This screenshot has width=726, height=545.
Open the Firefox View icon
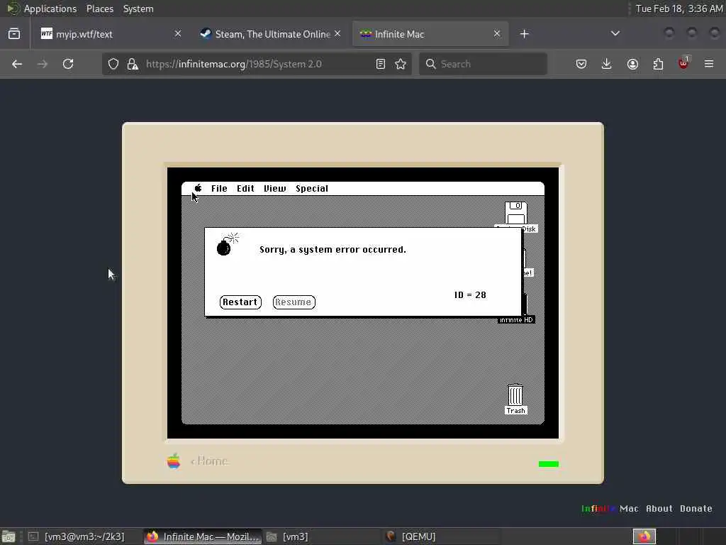(14, 34)
